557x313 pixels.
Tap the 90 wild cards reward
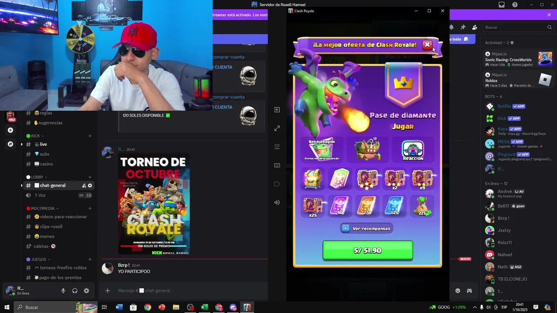(x=339, y=206)
